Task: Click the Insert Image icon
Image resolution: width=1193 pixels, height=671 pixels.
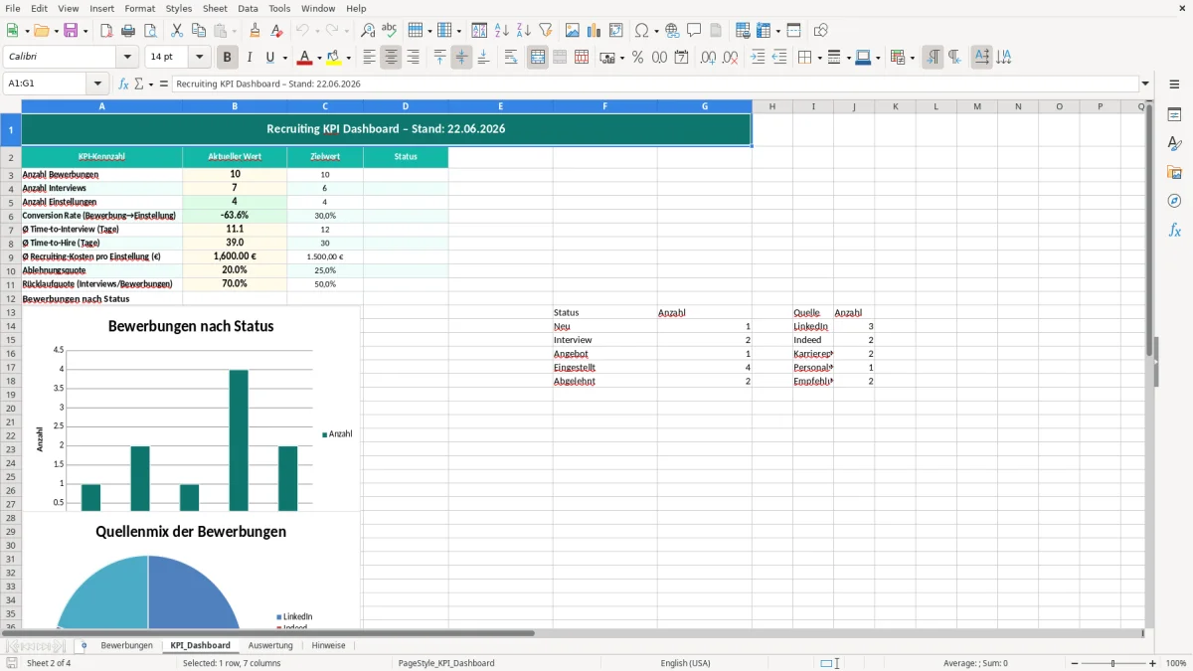Action: (573, 31)
